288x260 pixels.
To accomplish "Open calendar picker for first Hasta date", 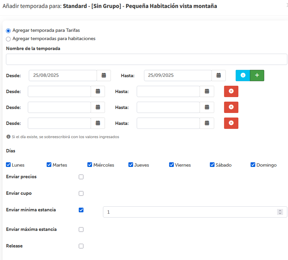I will (x=218, y=75).
